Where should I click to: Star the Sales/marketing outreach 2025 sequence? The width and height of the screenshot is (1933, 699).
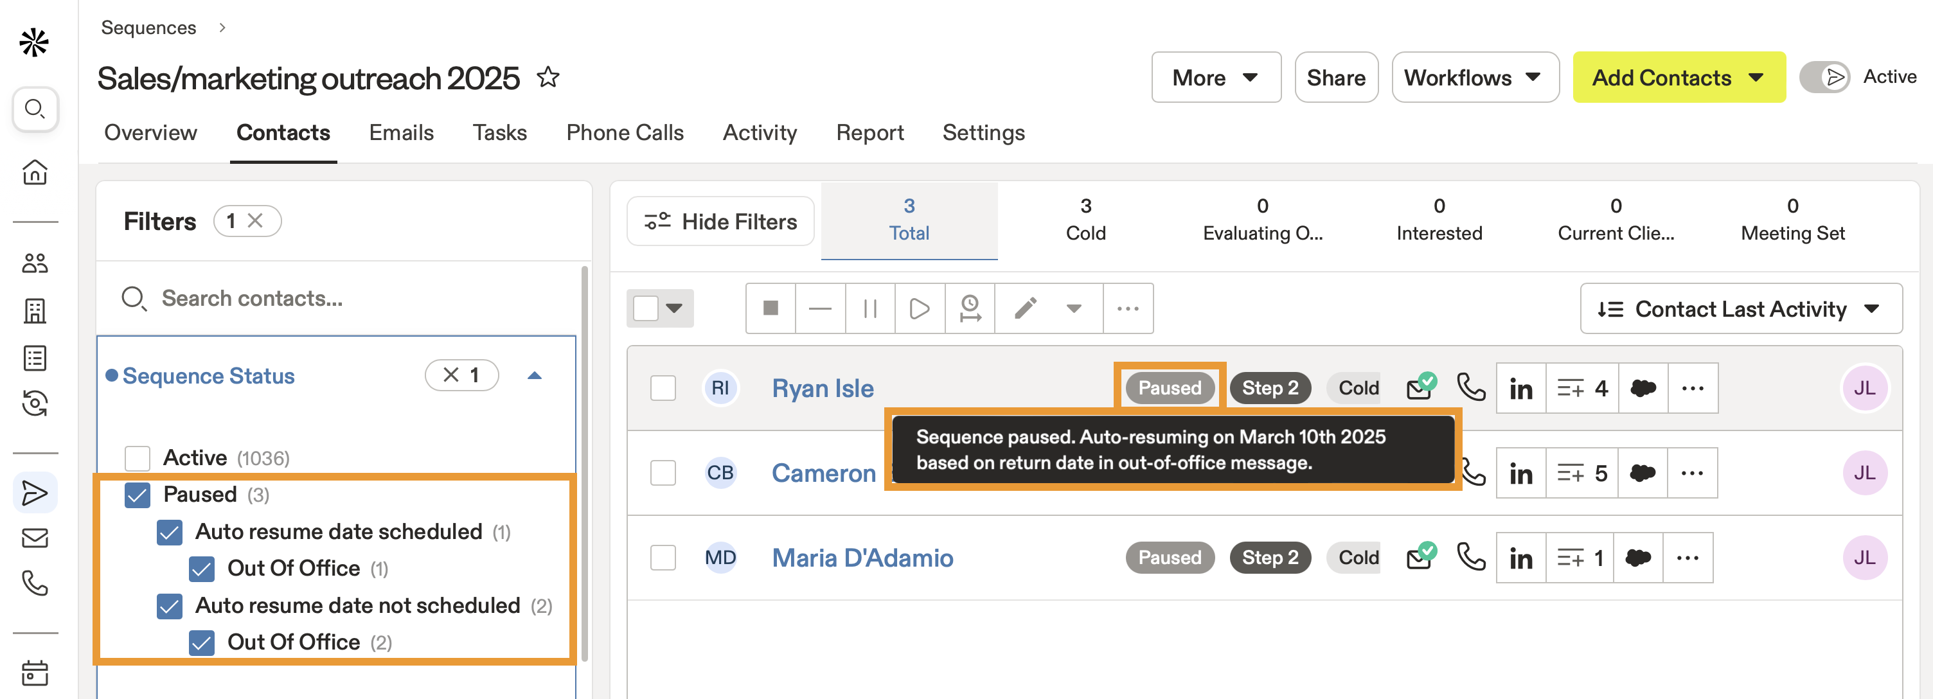tap(548, 77)
